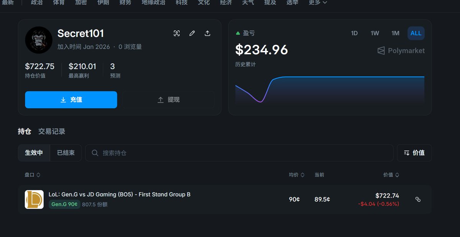Open the 更多 dropdown menu

point(317,3)
